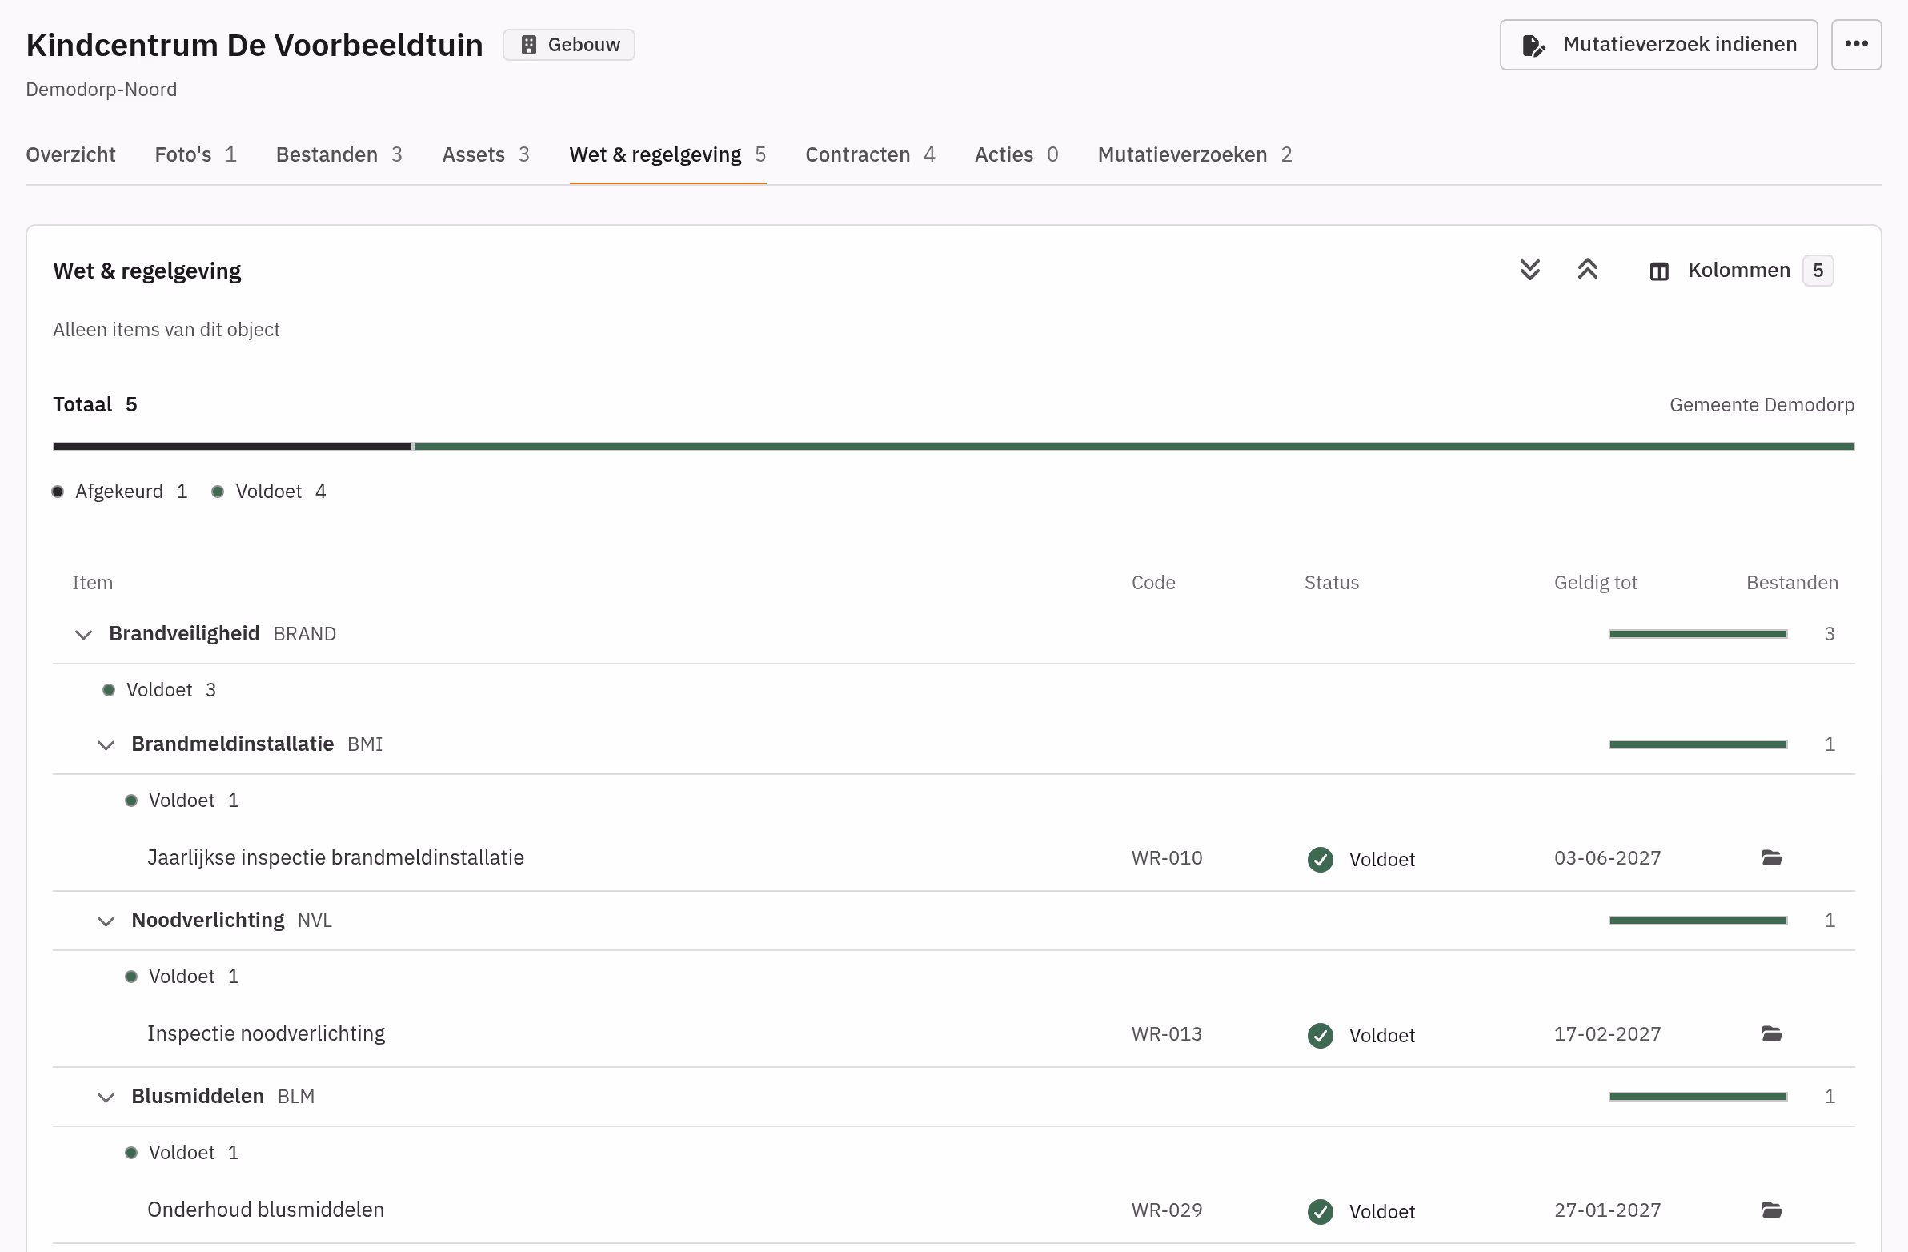
Task: Click the Voldoet 3 summary under Brandveiligheid
Action: pyautogui.click(x=159, y=690)
